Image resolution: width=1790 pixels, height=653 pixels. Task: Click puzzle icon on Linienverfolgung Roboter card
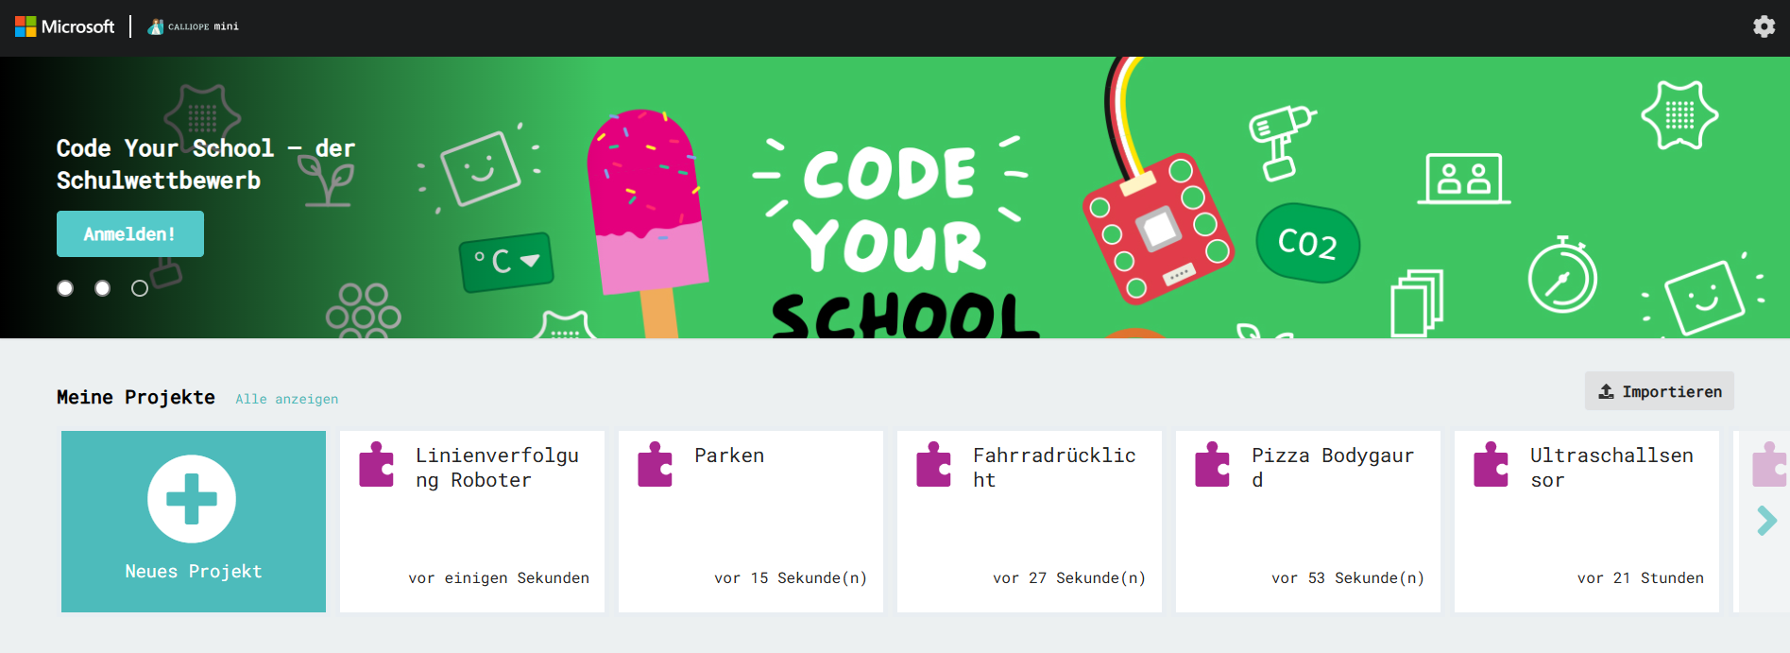[x=376, y=465]
